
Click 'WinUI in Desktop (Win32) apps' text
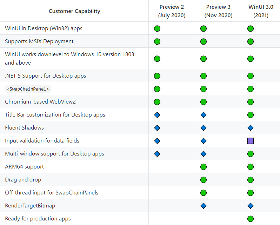tap(44, 28)
